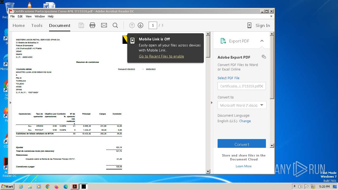Click the selected PDF file name field

point(242,86)
